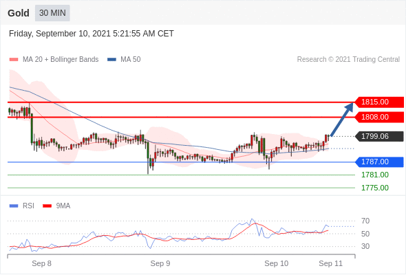Click the 'RSI' legend label
Viewport: 406px width, 275px height.
click(x=28, y=206)
